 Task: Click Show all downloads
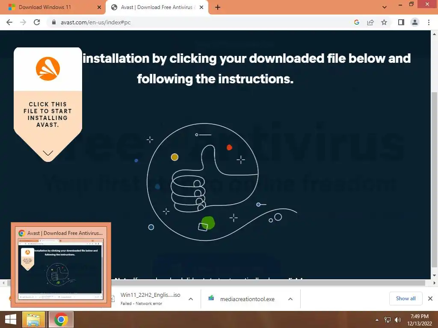(405, 299)
